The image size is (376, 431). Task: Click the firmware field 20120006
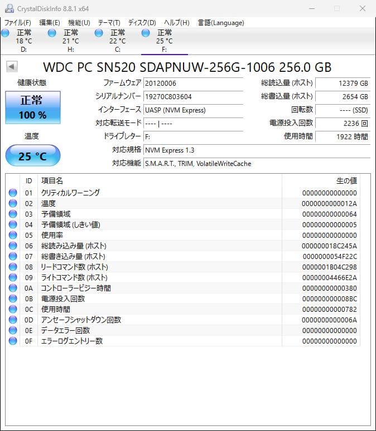tap(193, 84)
